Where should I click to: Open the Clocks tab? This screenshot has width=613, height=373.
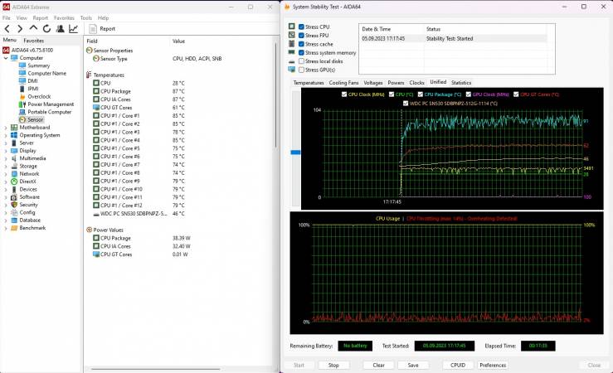416,83
